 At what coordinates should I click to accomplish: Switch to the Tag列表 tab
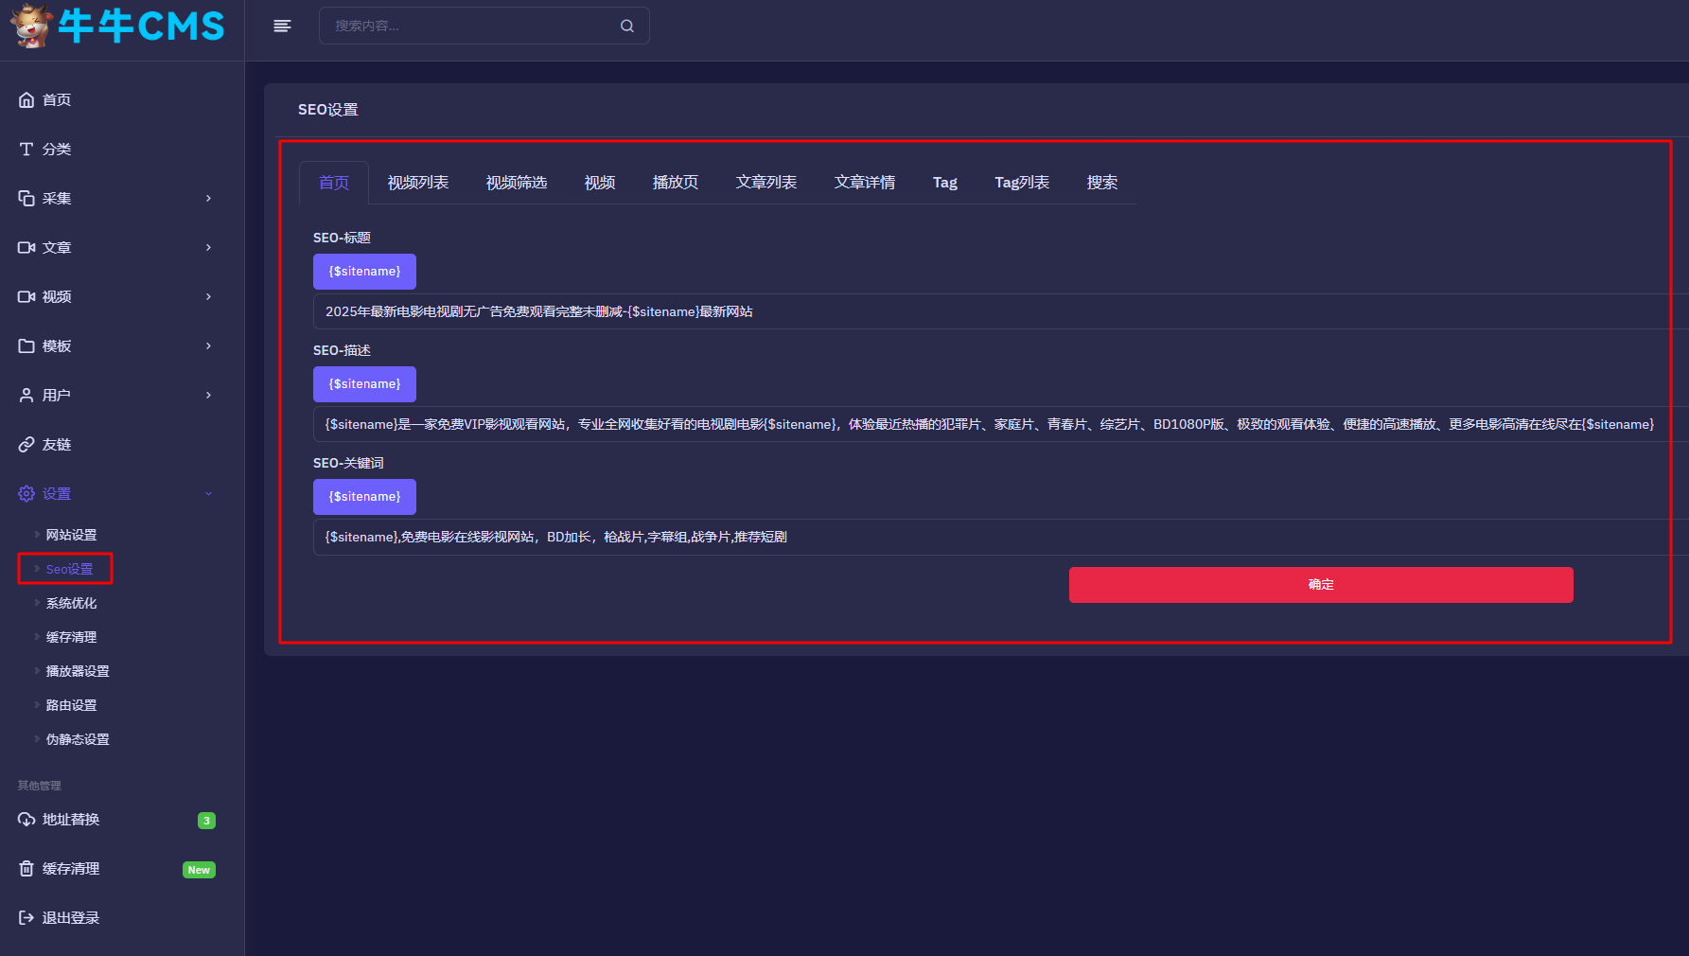pos(1021,183)
